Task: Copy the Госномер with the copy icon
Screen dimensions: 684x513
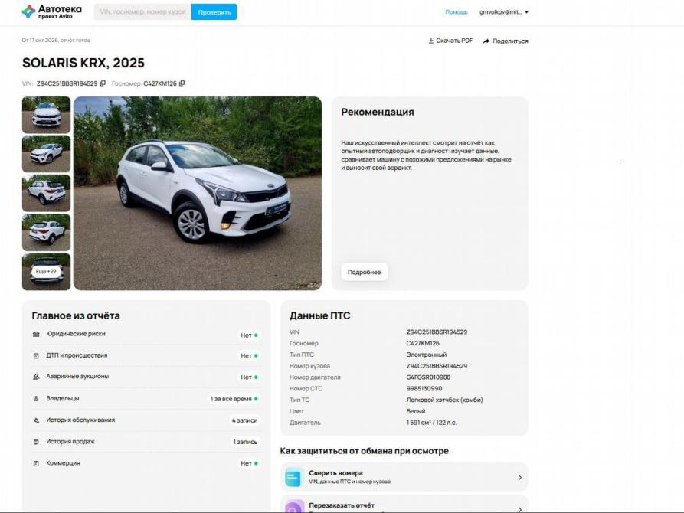Action: [182, 83]
